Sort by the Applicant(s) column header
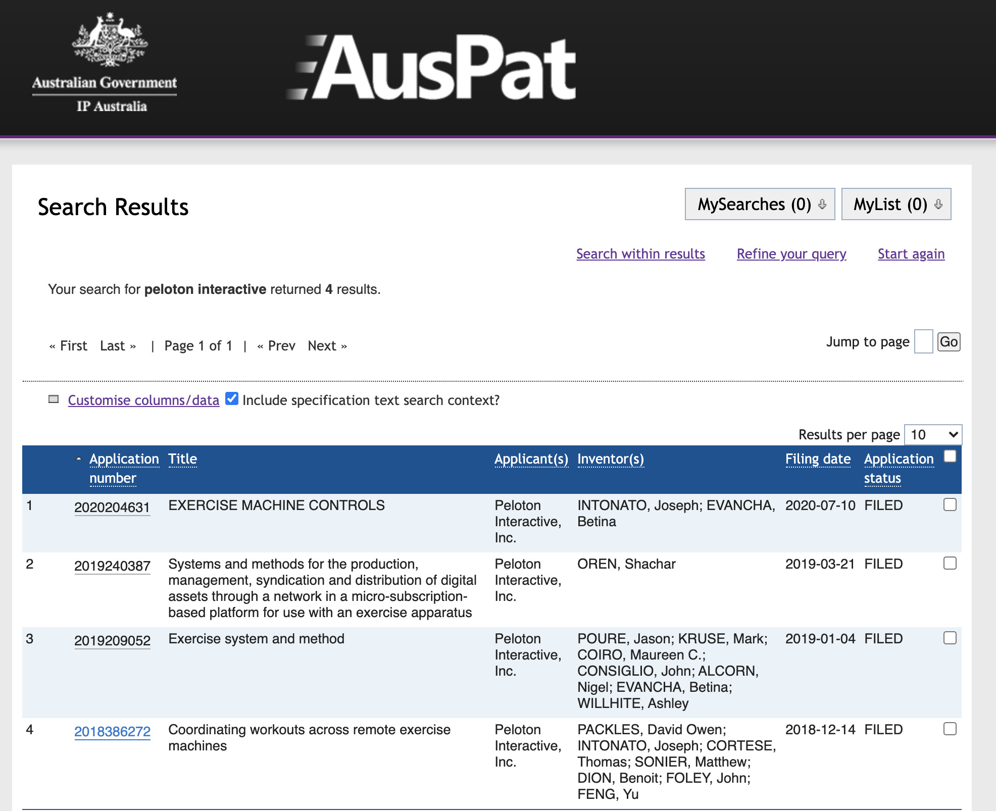996x811 pixels. (x=531, y=459)
